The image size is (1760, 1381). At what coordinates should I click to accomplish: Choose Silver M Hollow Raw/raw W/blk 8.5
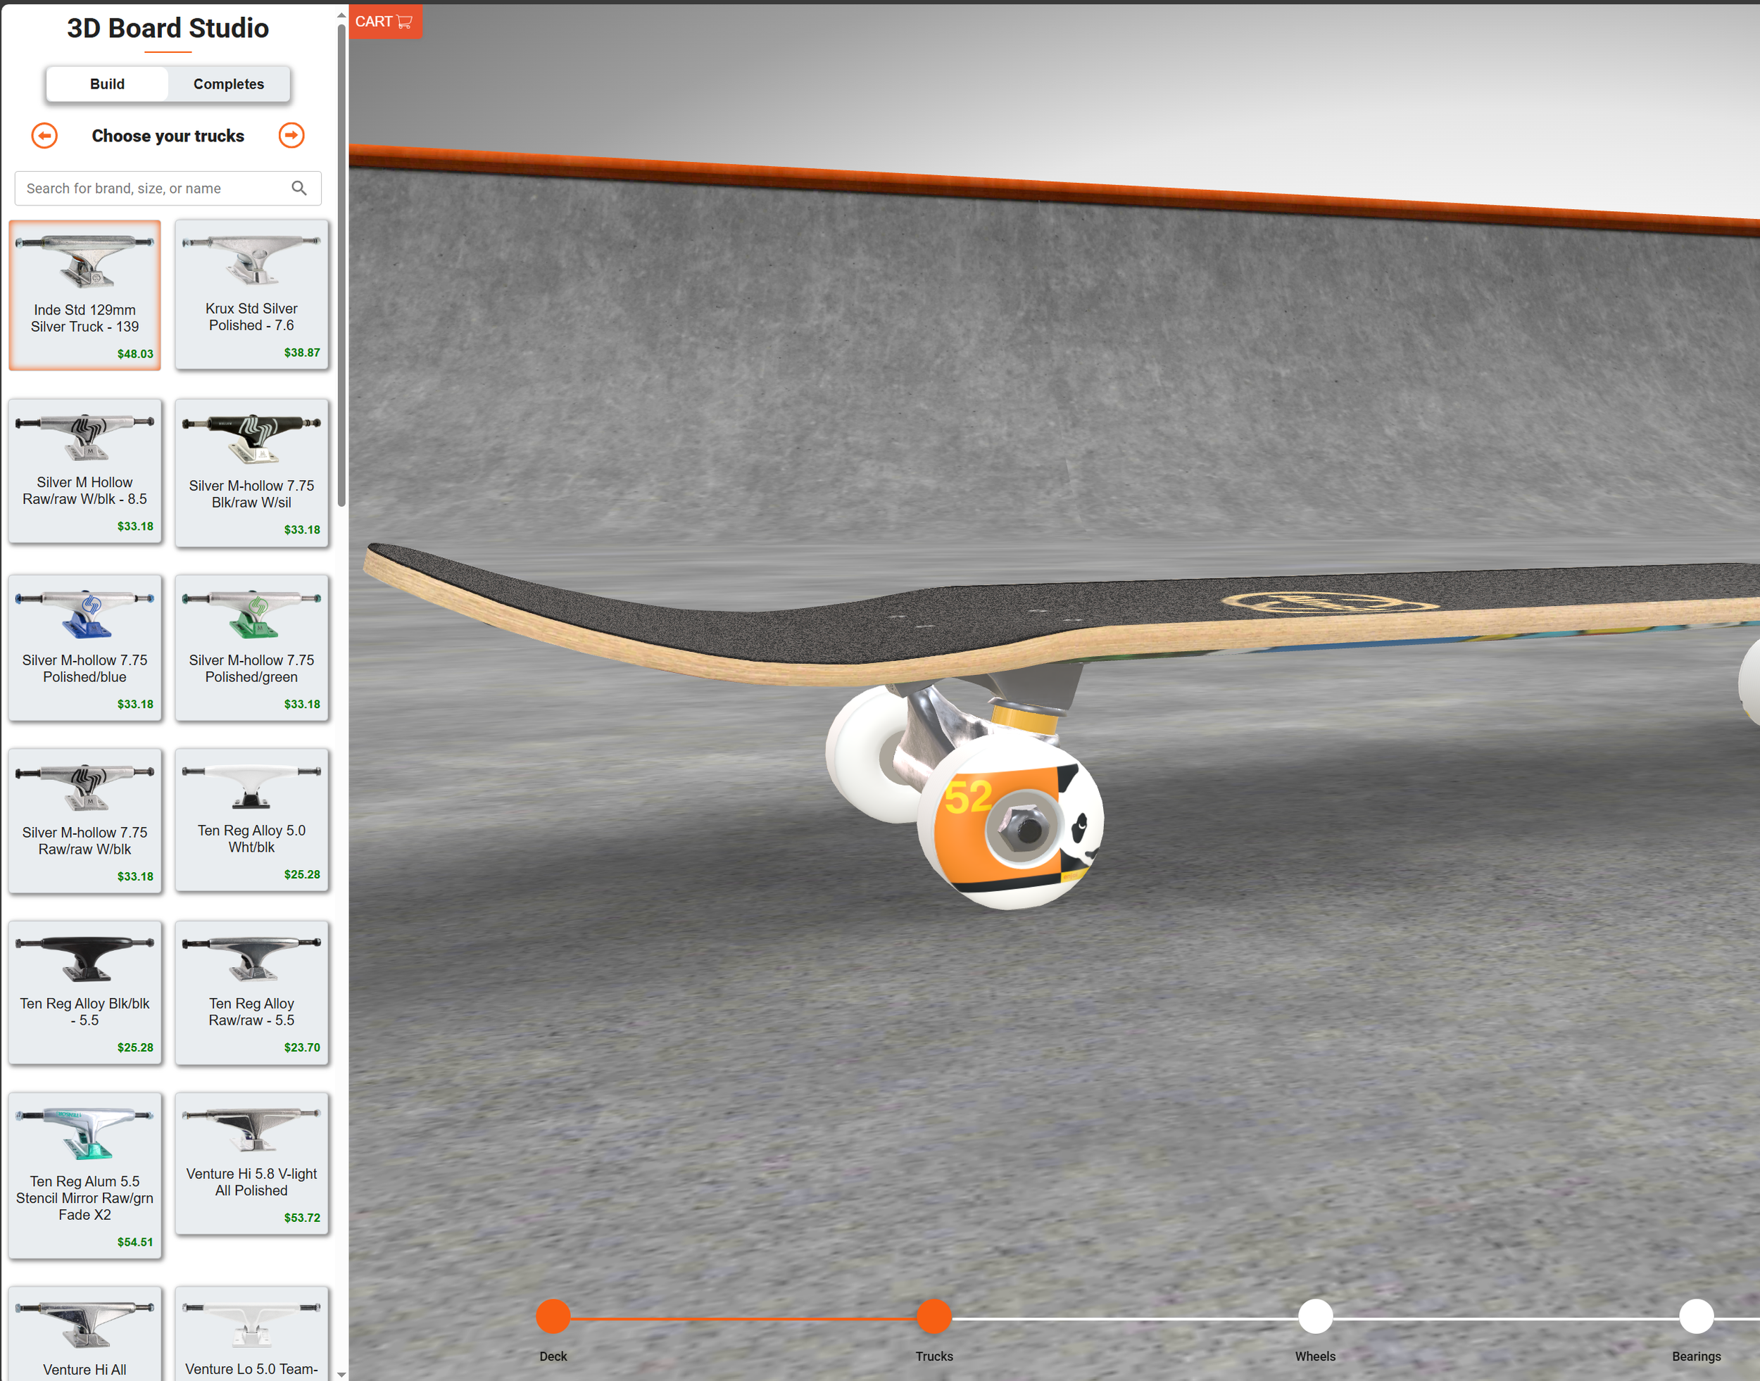85,471
